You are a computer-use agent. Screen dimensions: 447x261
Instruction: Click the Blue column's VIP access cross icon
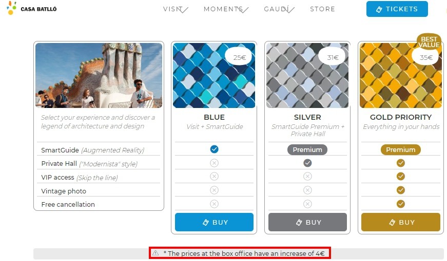click(x=215, y=176)
